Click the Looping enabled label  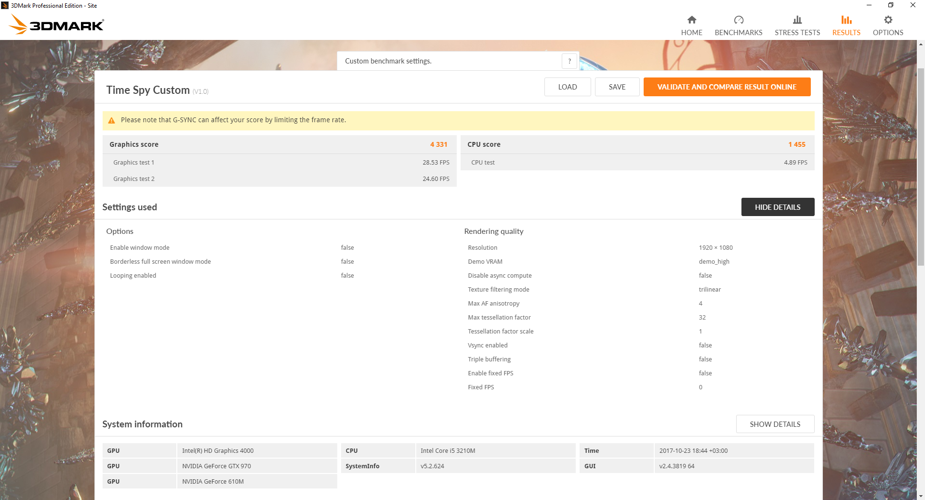click(x=133, y=276)
